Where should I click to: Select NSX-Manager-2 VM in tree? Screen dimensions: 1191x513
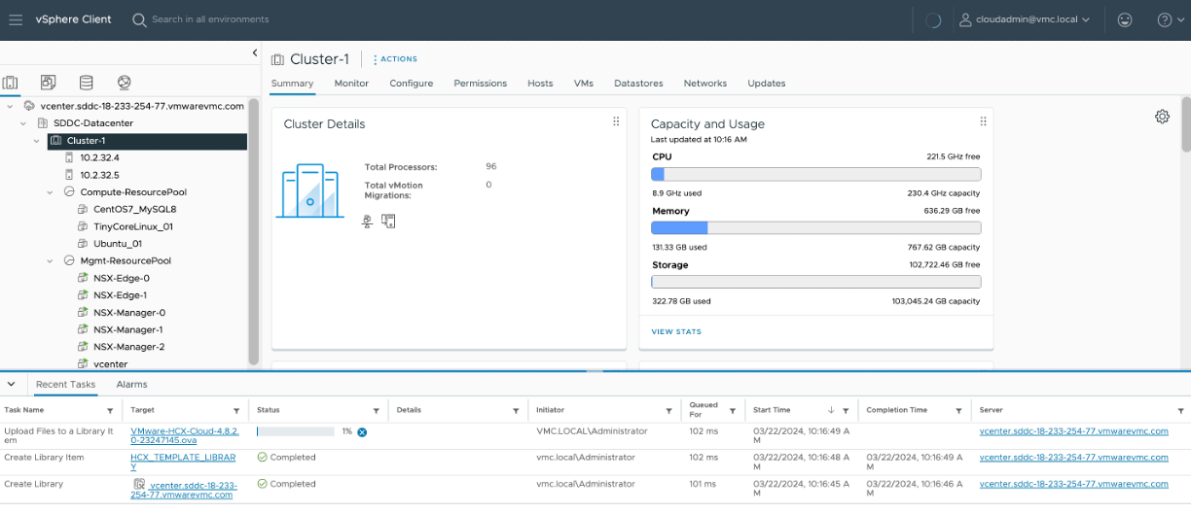pos(128,347)
